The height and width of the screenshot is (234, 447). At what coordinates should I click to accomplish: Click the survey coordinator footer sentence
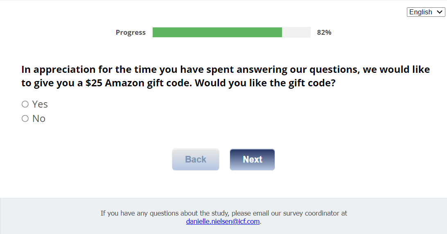[x=223, y=213]
